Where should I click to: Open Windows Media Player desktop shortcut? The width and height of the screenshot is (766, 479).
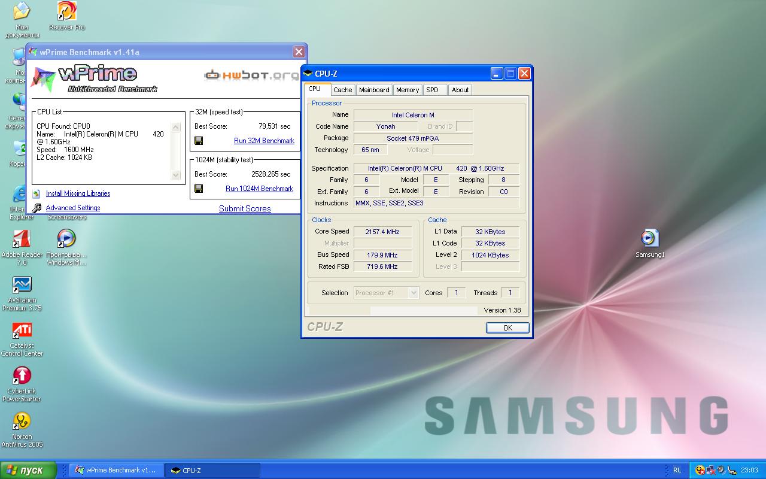click(x=66, y=247)
